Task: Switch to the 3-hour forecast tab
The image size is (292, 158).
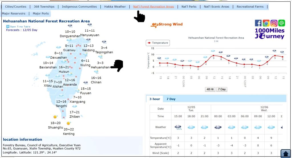Action: pyautogui.click(x=155, y=99)
